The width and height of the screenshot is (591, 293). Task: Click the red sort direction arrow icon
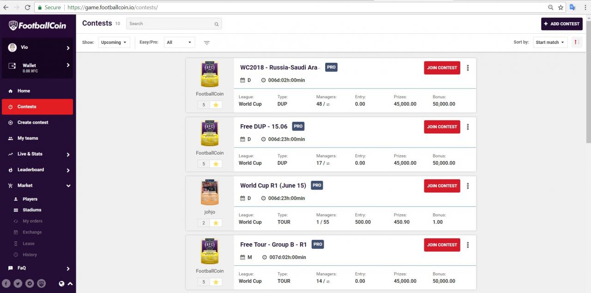click(576, 42)
